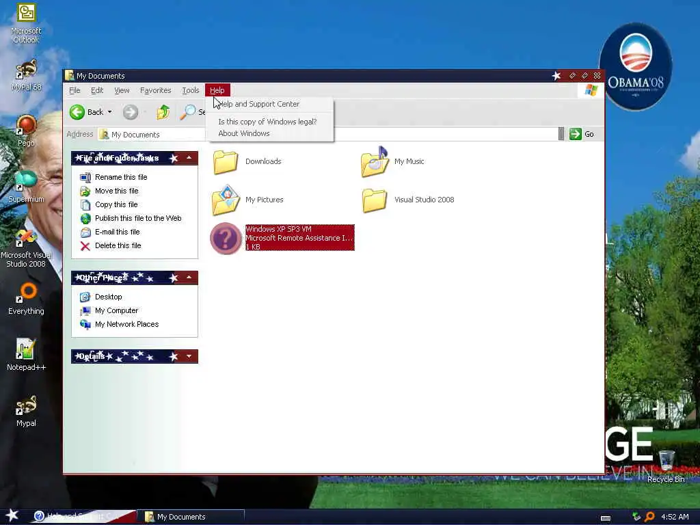Go up one folder level

tap(163, 112)
